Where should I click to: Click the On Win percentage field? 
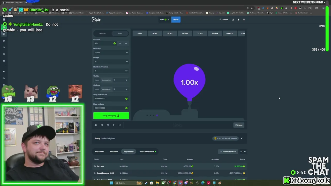click(120, 80)
